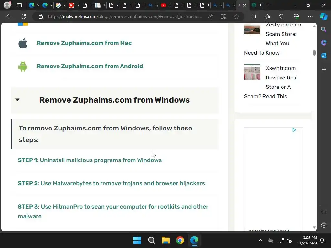Click the Apple logo icon

(23, 43)
